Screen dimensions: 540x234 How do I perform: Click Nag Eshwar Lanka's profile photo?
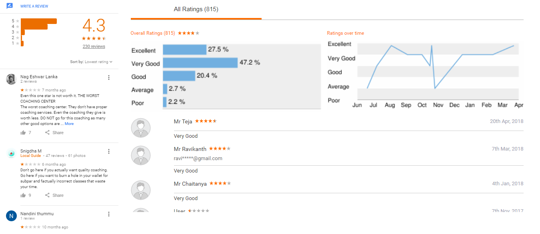pos(11,79)
